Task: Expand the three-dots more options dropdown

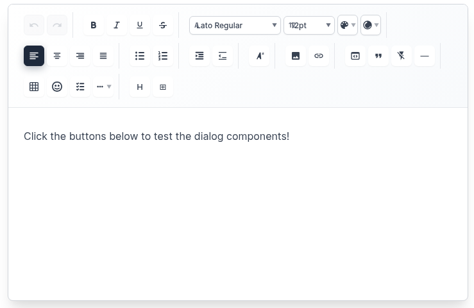Action: click(103, 87)
